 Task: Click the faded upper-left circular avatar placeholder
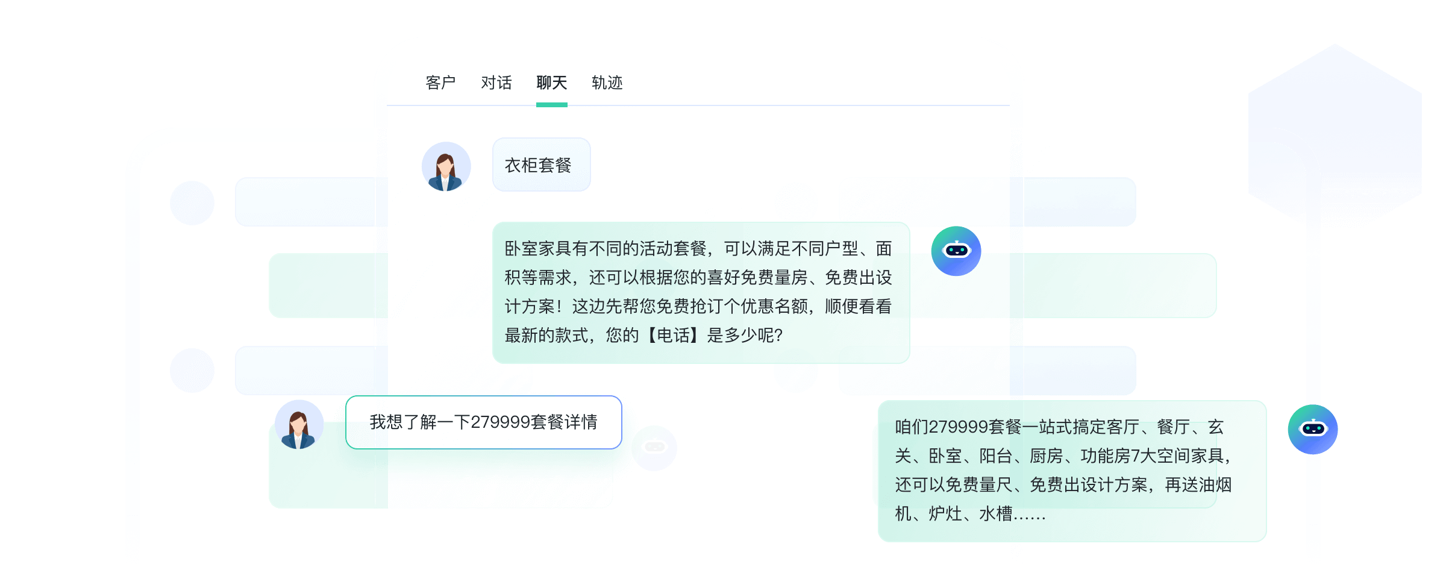point(192,203)
